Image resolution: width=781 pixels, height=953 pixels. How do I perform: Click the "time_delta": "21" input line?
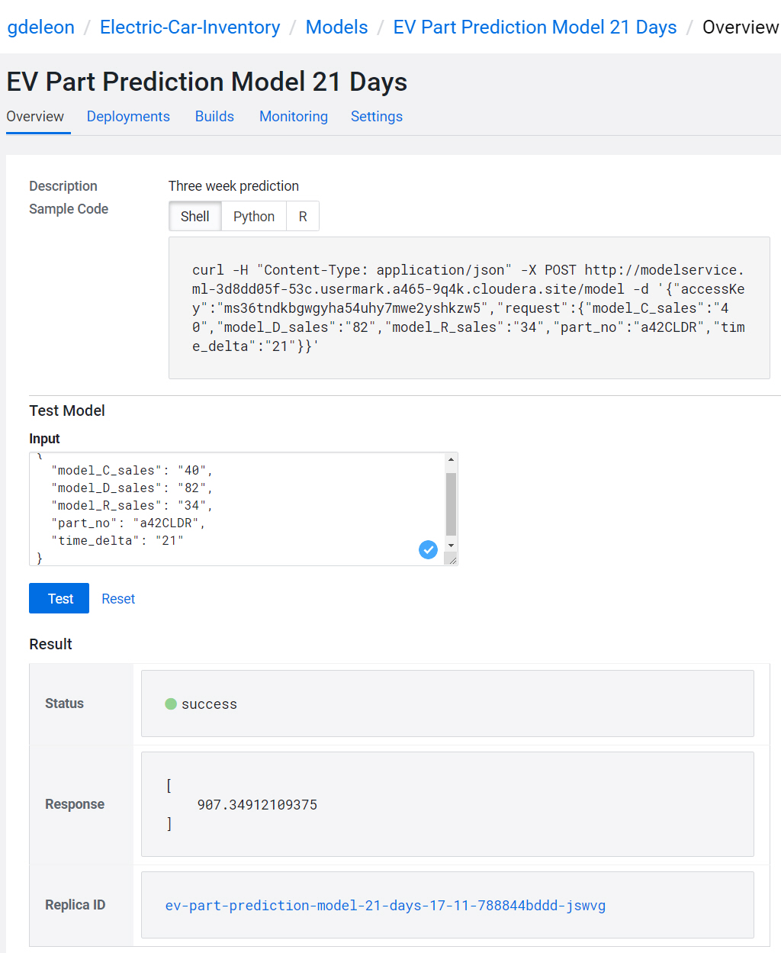point(117,541)
